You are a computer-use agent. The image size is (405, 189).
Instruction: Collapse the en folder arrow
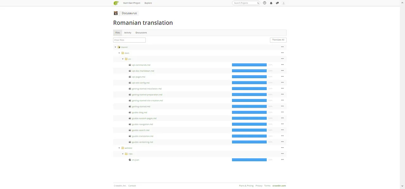click(x=123, y=59)
